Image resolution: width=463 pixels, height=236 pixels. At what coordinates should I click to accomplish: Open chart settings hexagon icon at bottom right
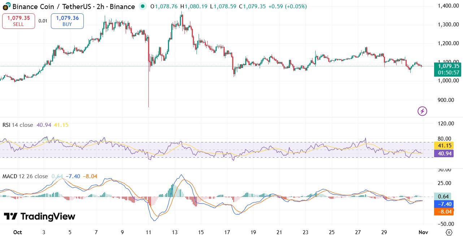point(449,232)
